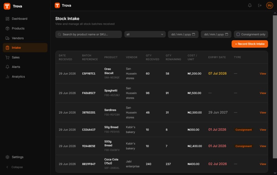
Task: Click batch reference 8819F847
Action: coord(89,164)
